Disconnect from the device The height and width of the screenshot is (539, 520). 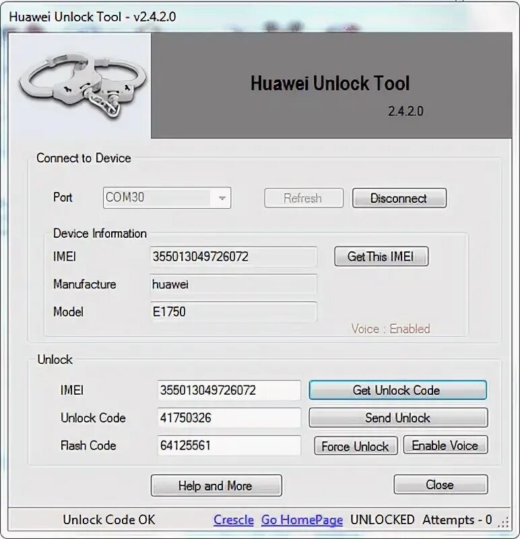point(399,198)
